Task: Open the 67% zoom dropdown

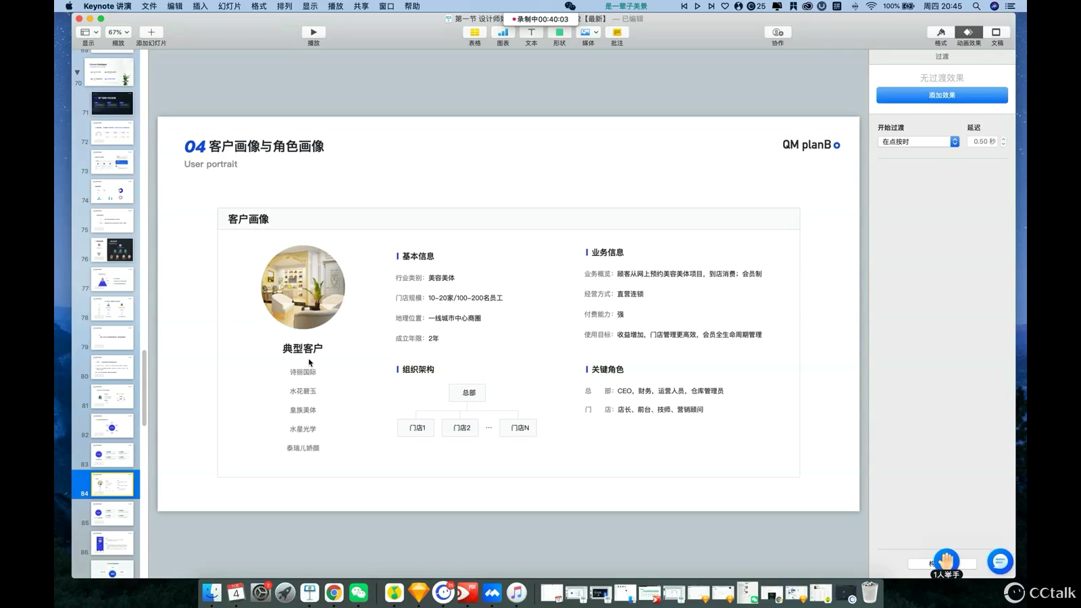Action: (x=118, y=32)
